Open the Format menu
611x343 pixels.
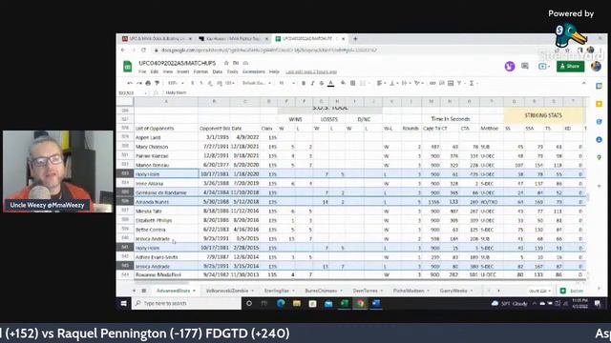click(200, 72)
